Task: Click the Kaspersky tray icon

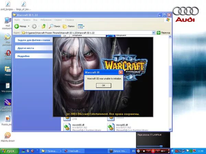Action: (x=195, y=151)
